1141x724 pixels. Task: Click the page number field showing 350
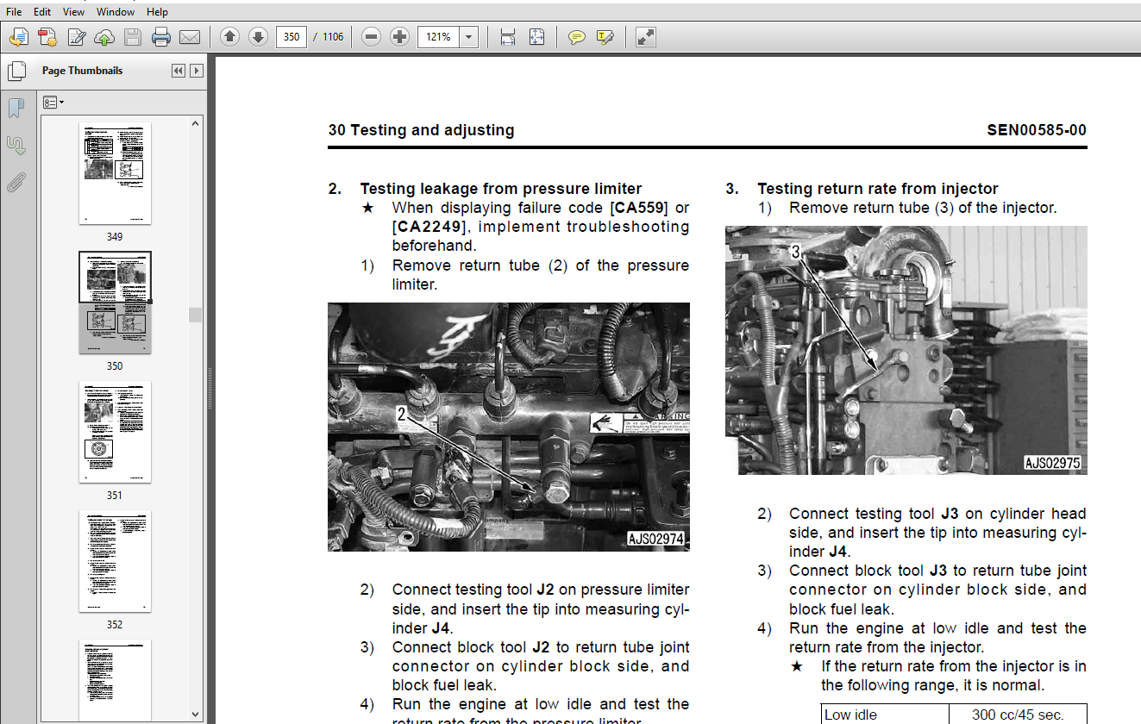pos(292,37)
